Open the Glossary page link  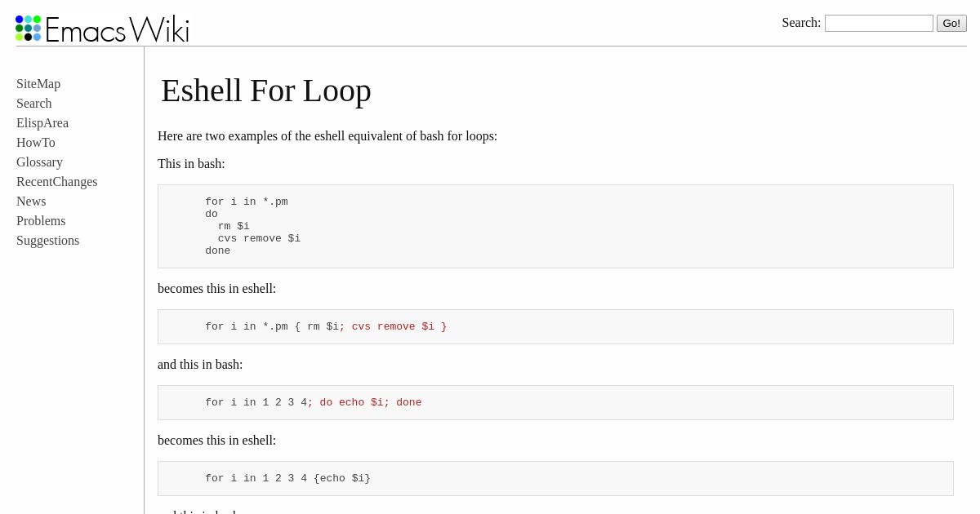(39, 162)
